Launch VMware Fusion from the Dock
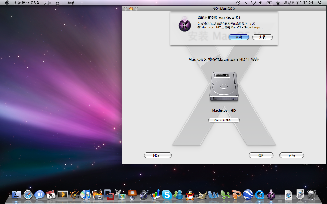 point(109,195)
